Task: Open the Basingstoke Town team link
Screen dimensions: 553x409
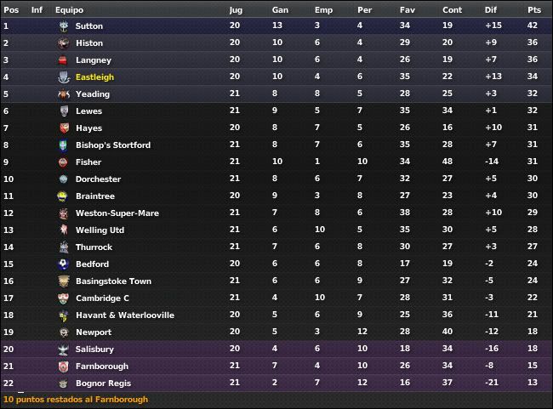Action: point(113,281)
